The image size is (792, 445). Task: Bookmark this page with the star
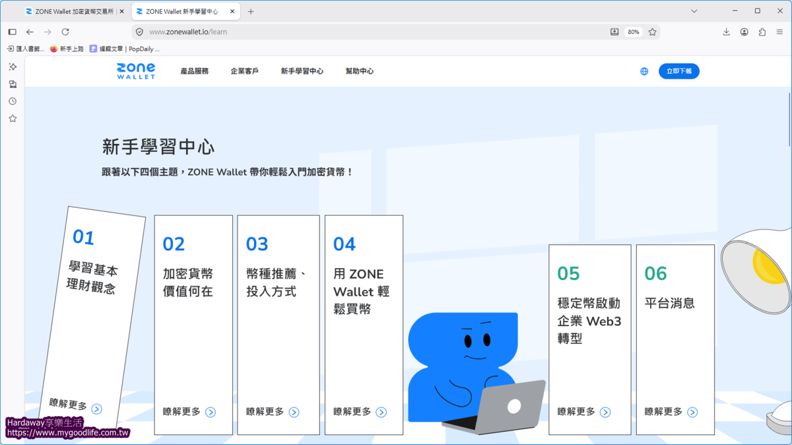(x=652, y=32)
